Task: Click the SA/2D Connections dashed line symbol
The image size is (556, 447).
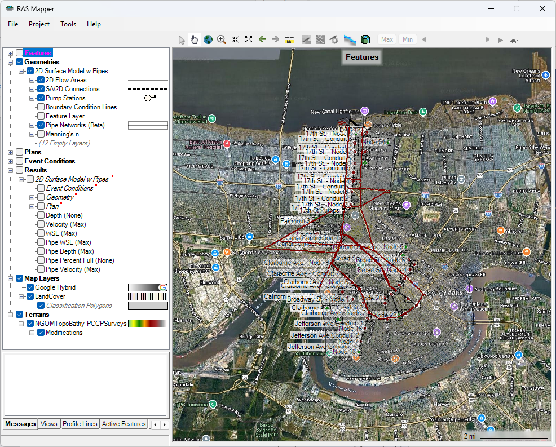Action: tap(148, 89)
